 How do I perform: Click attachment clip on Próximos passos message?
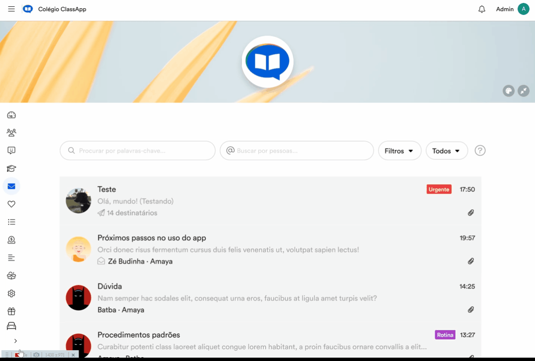coord(471,261)
